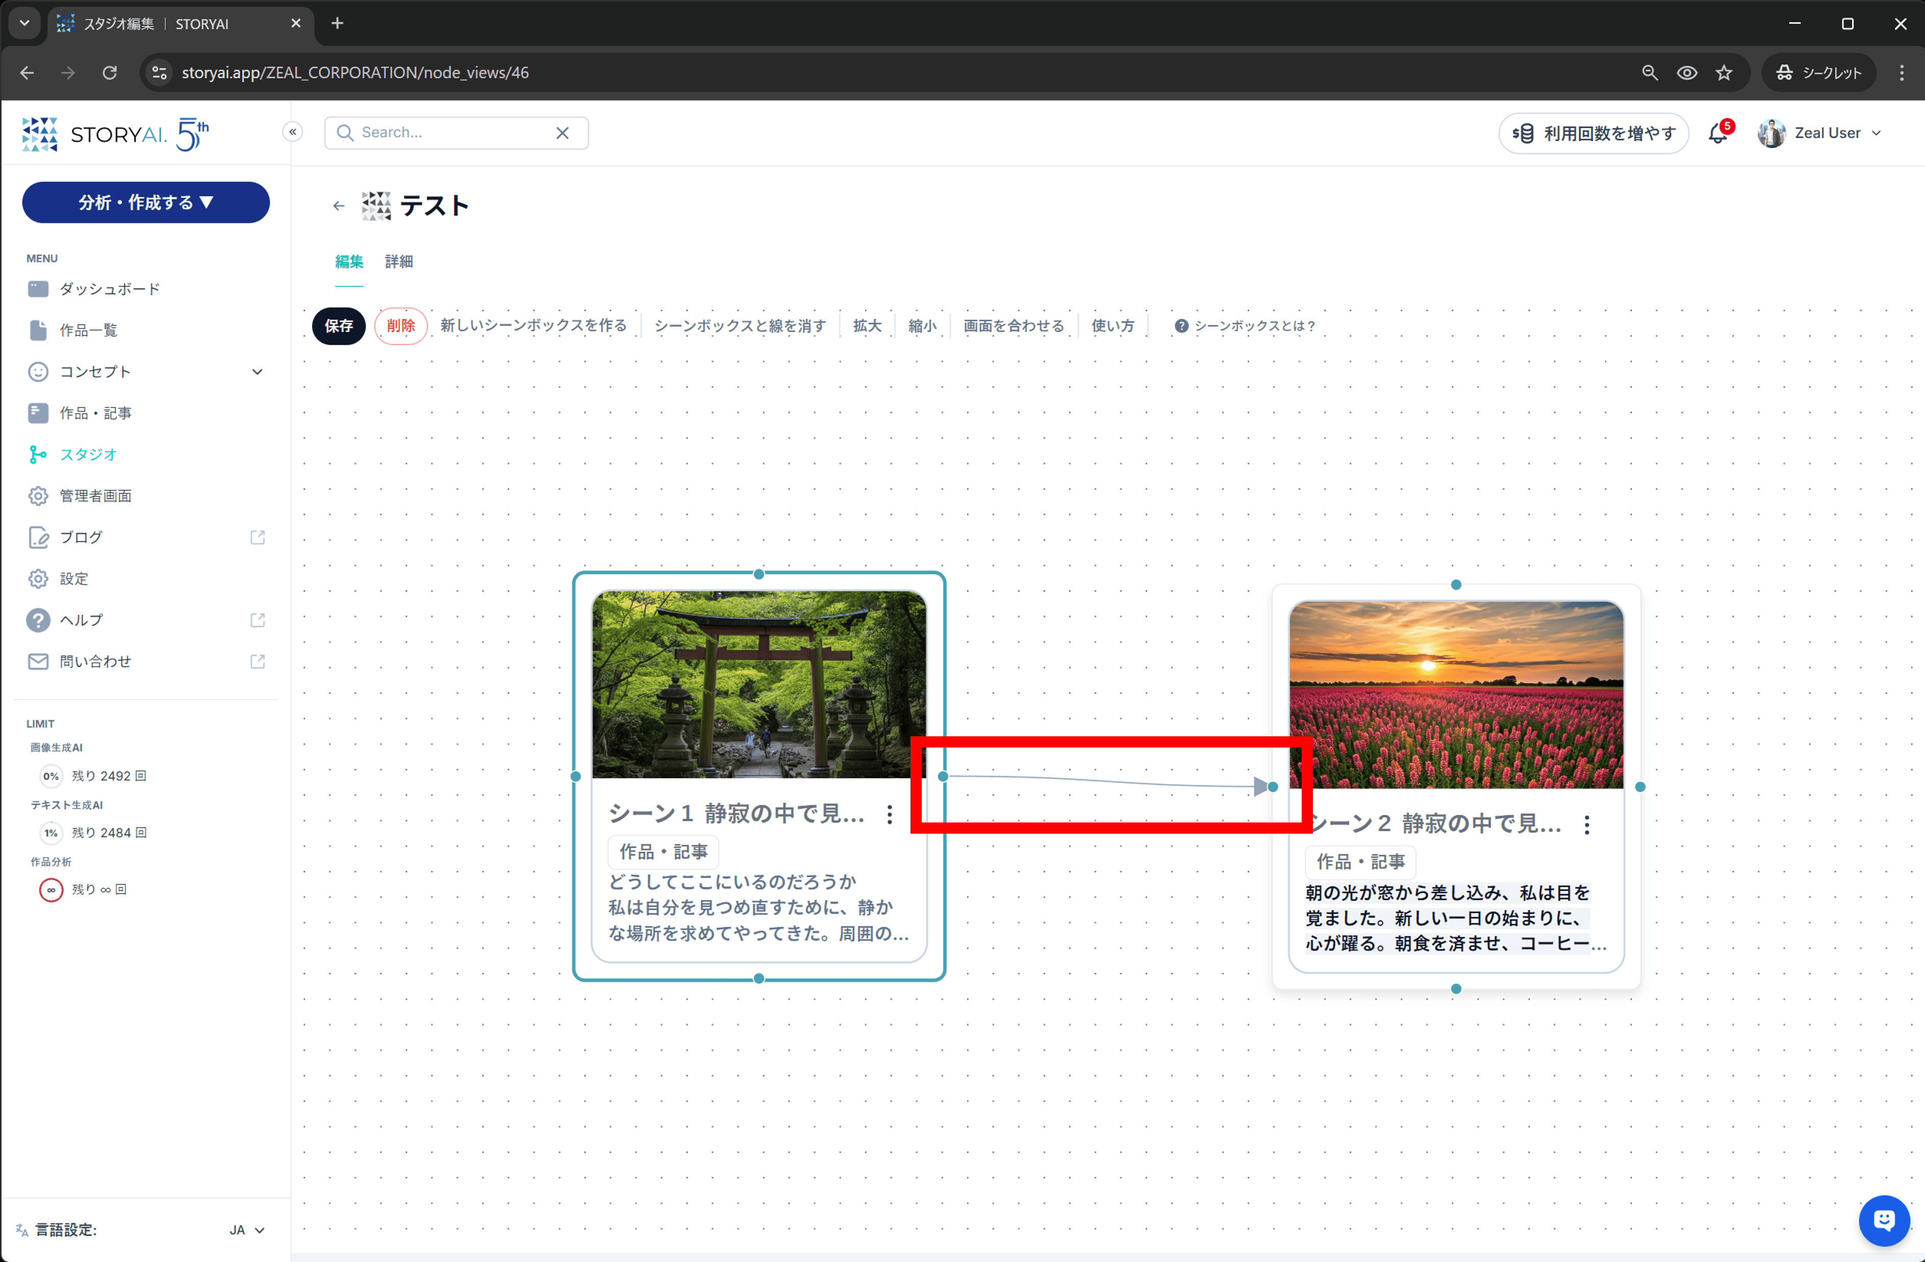
Task: Open 問い合わせ external link
Action: coord(145,661)
